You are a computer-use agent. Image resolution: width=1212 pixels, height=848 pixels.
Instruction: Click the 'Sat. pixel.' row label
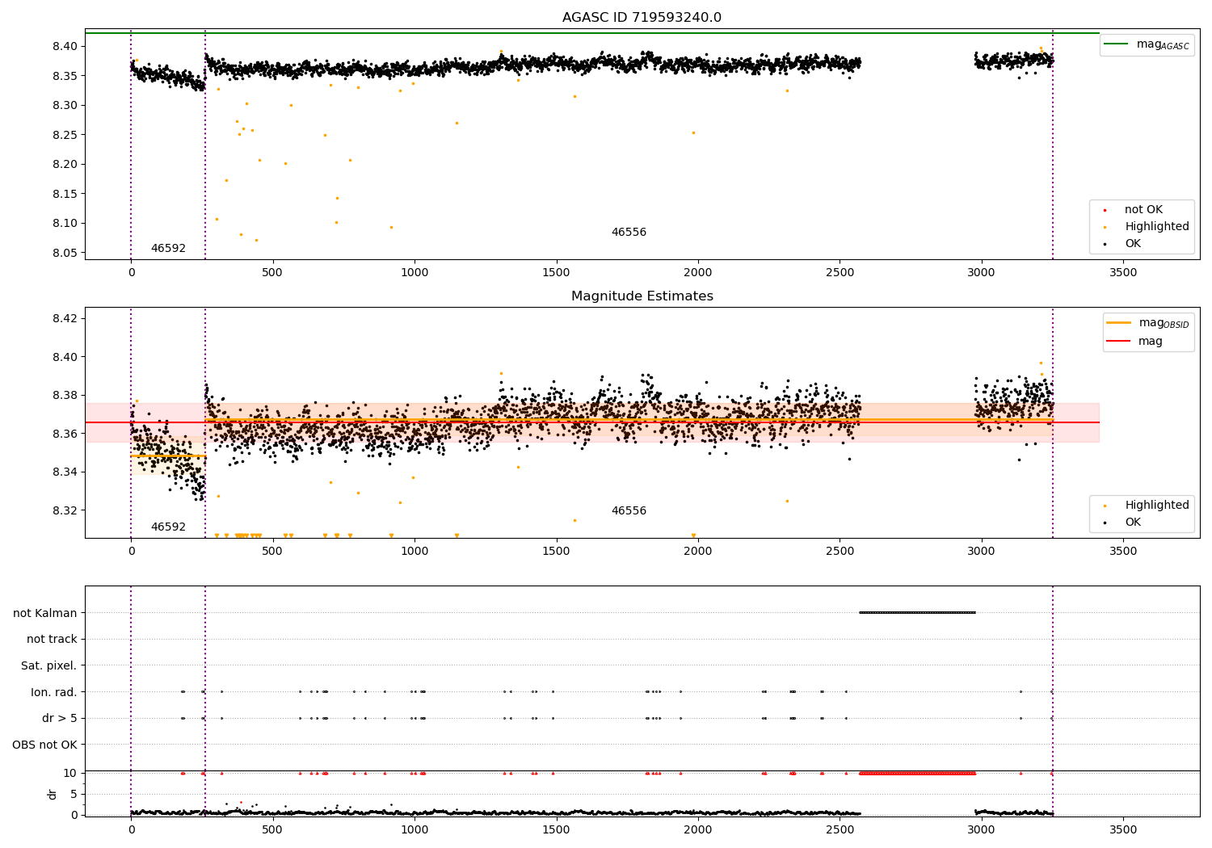coord(49,666)
